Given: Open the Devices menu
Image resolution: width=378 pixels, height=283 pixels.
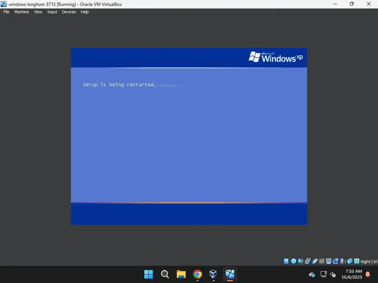Looking at the screenshot, I should tap(69, 12).
